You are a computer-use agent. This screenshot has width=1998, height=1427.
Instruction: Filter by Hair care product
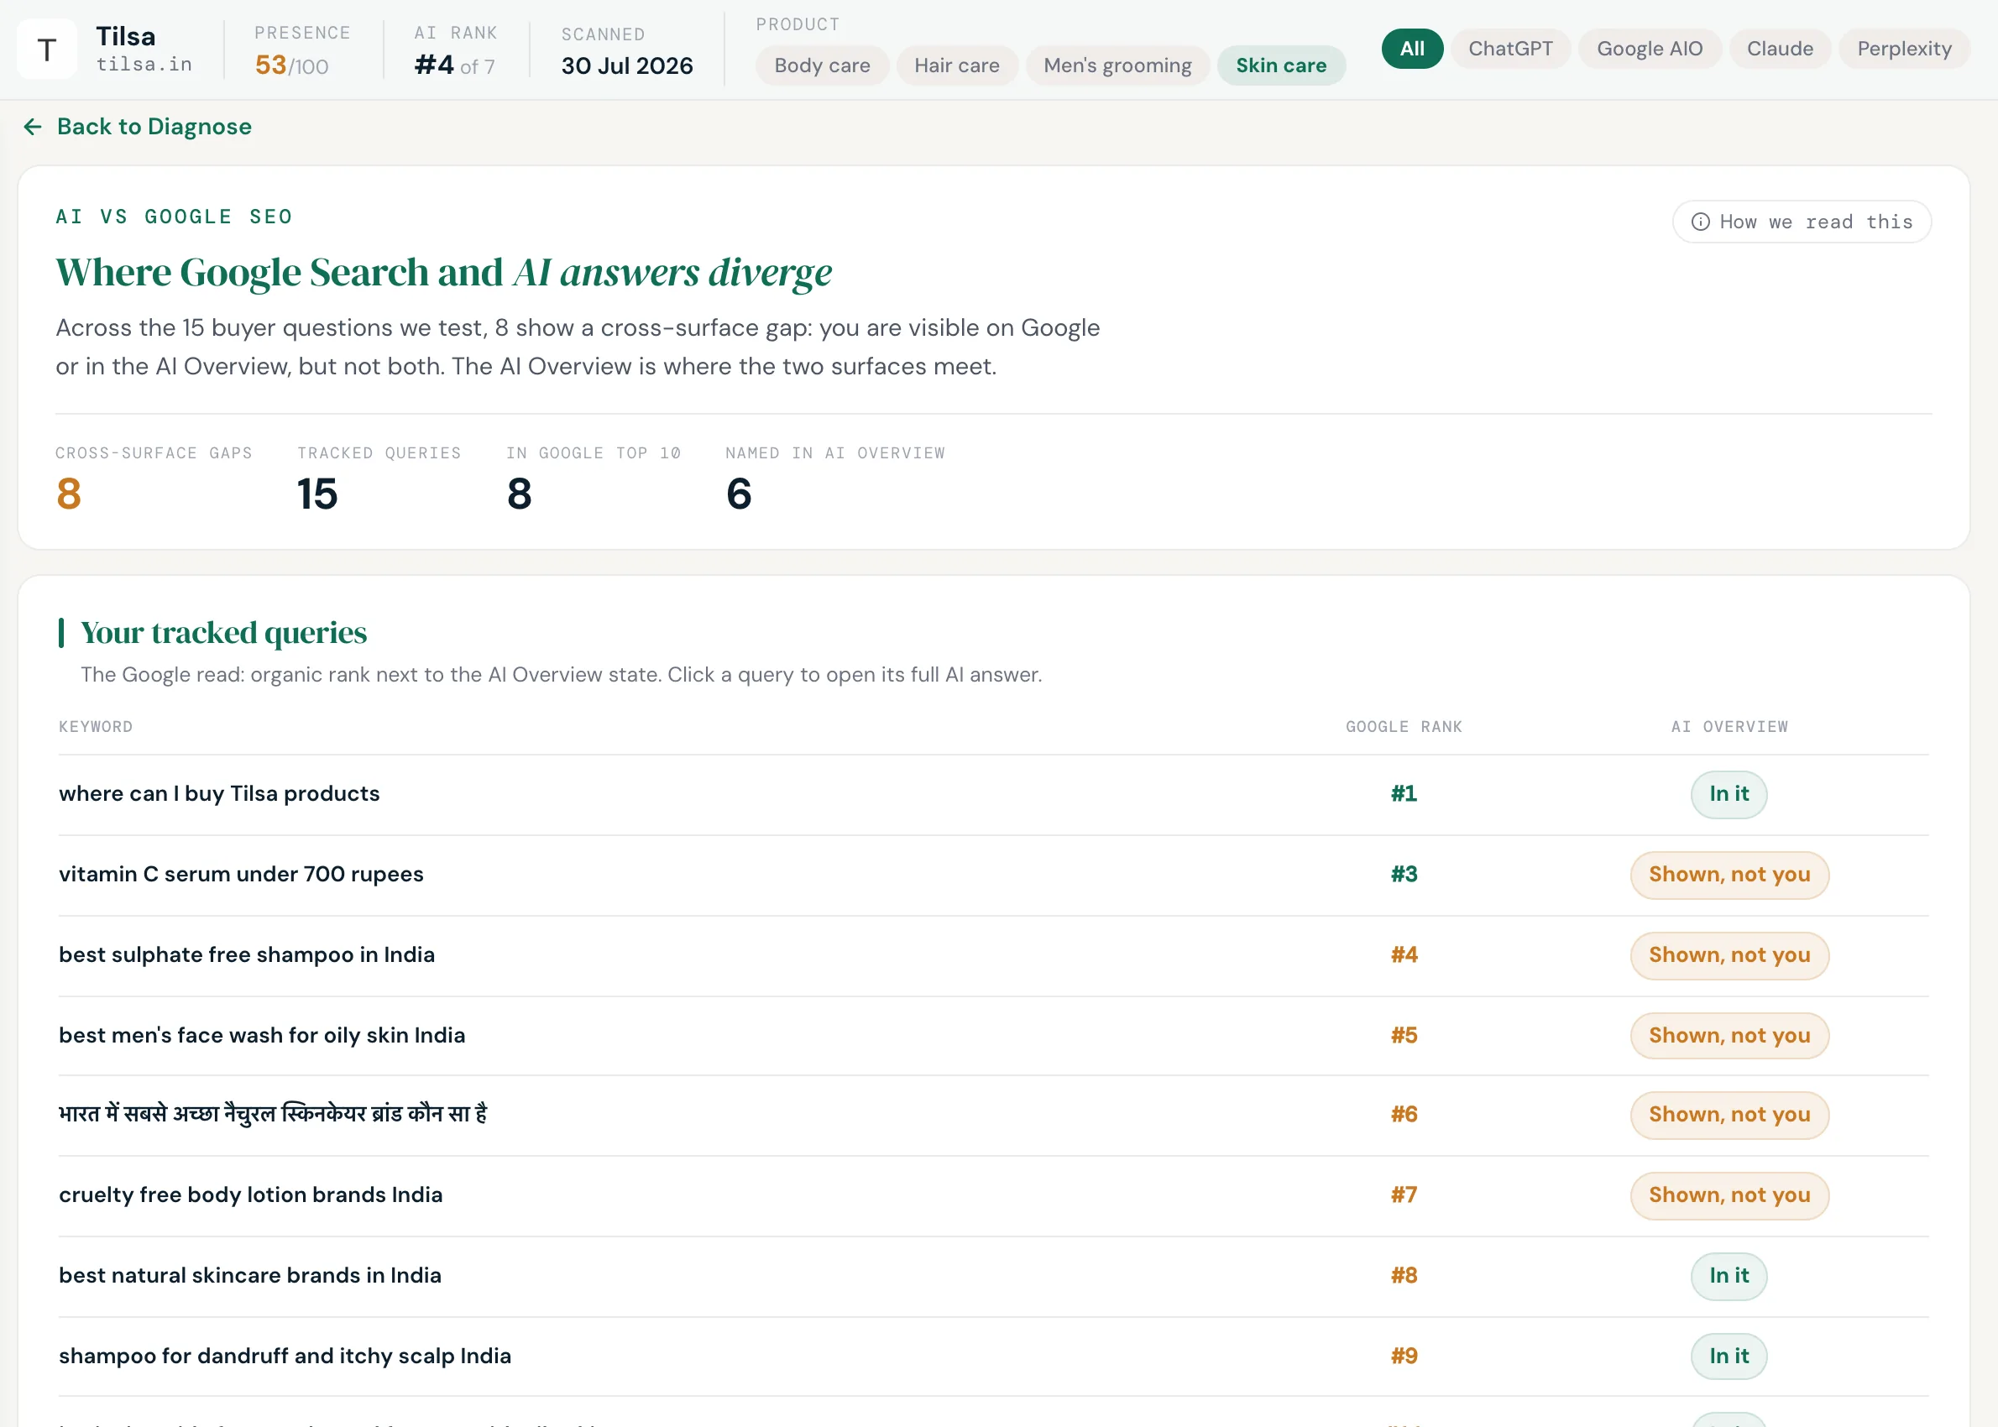click(956, 66)
